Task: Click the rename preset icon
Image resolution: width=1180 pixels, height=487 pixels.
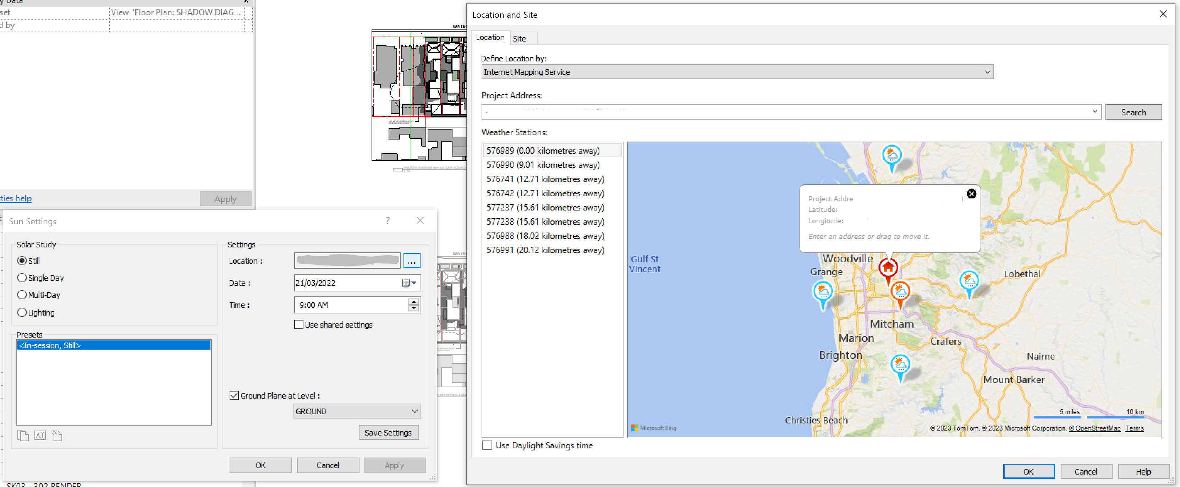Action: pyautogui.click(x=40, y=435)
